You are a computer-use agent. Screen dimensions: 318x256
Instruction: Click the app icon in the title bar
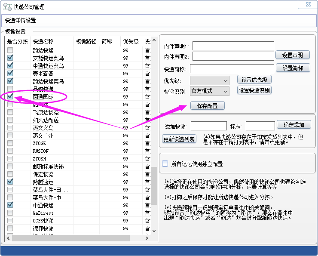click(7, 7)
